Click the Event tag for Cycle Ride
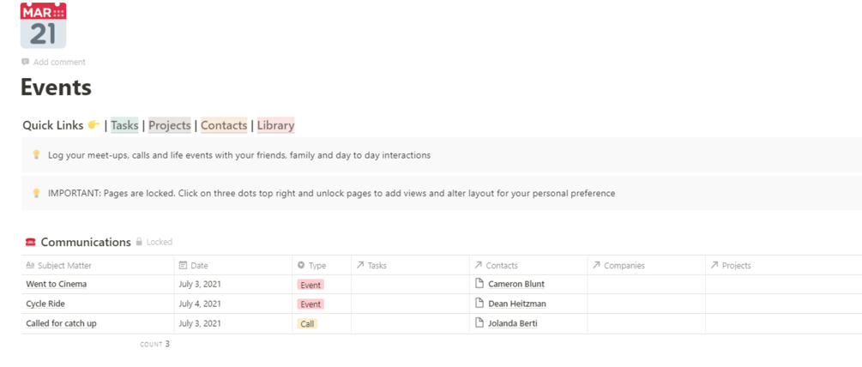Image resolution: width=862 pixels, height=367 pixels. click(x=310, y=304)
